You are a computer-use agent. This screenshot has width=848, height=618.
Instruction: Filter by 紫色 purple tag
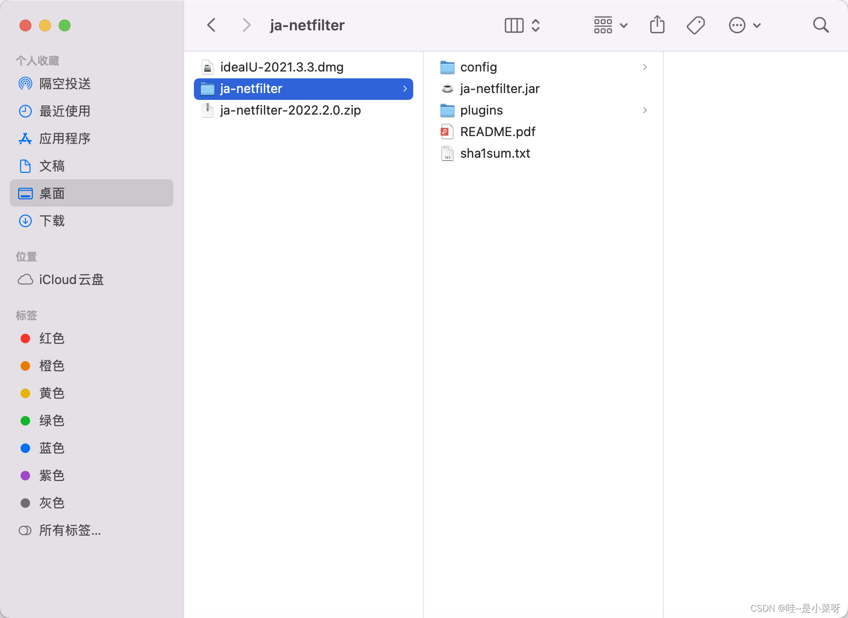[x=92, y=475]
